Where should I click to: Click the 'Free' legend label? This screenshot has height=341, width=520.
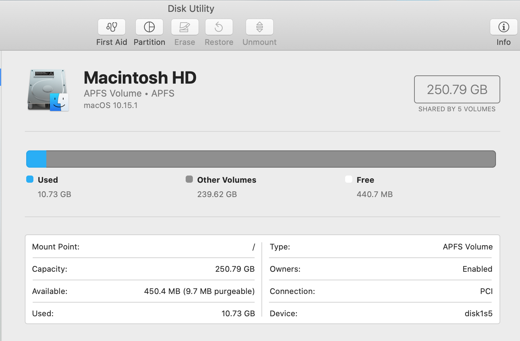tap(365, 180)
